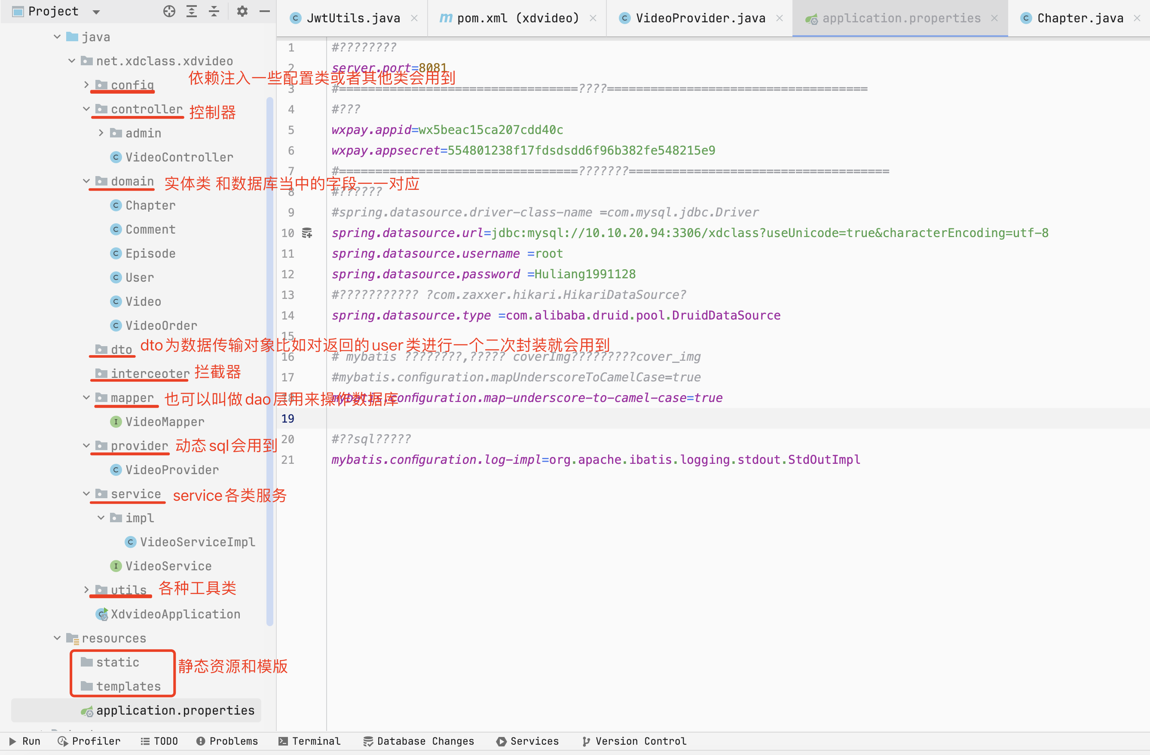Collapse the service package
The height and width of the screenshot is (755, 1150).
[86, 494]
